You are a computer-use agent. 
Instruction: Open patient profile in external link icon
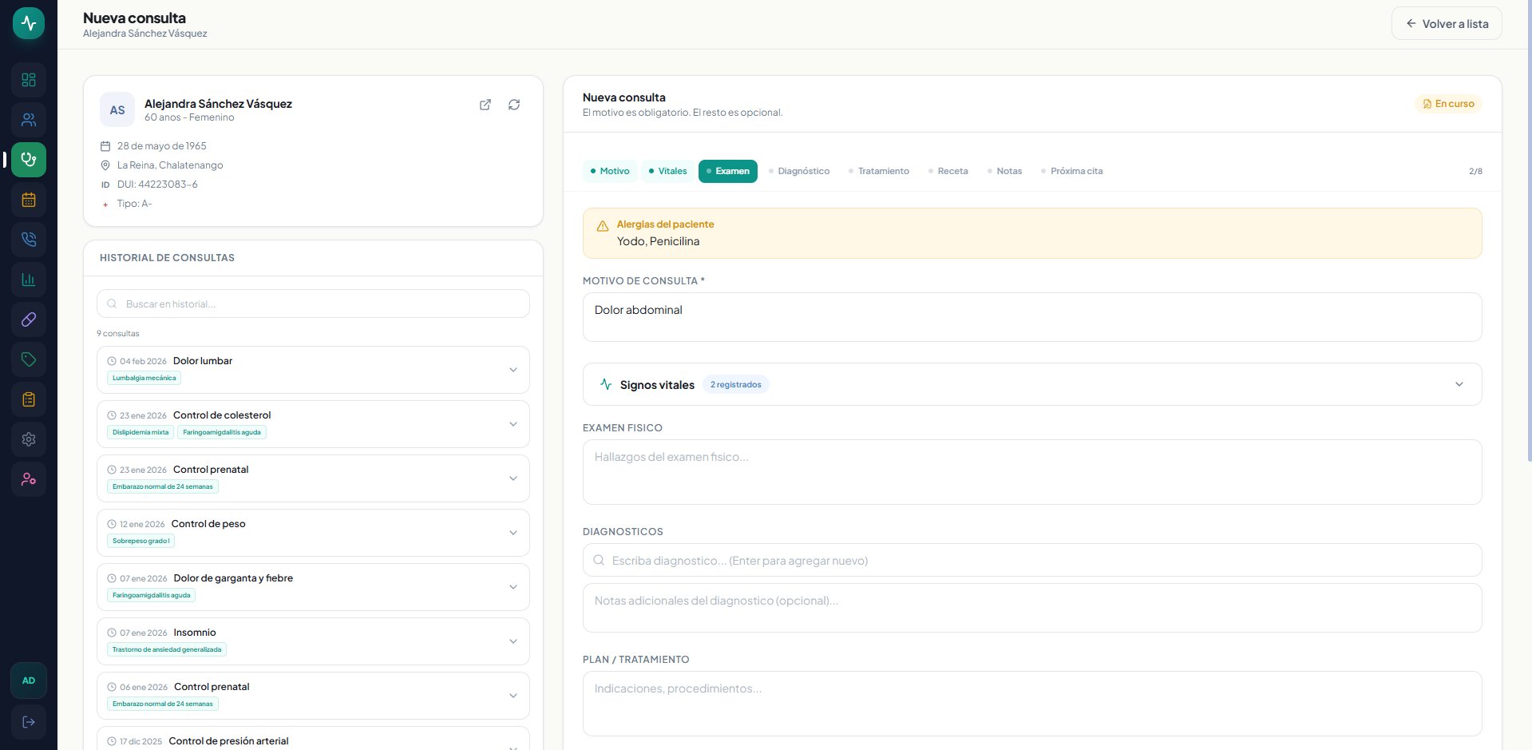click(485, 105)
